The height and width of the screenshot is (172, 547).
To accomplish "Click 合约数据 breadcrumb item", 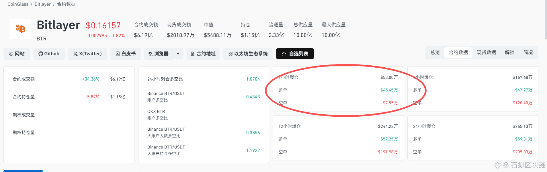I will coord(66,4).
